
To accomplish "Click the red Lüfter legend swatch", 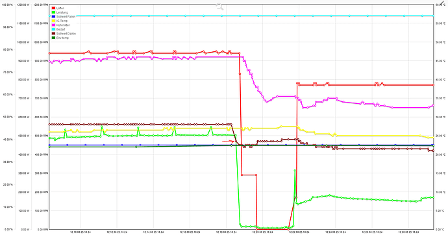I will [53, 8].
